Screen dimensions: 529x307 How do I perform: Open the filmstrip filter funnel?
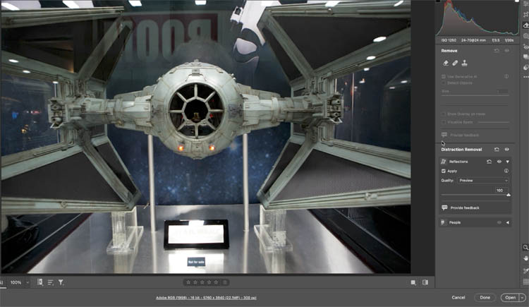tap(61, 282)
